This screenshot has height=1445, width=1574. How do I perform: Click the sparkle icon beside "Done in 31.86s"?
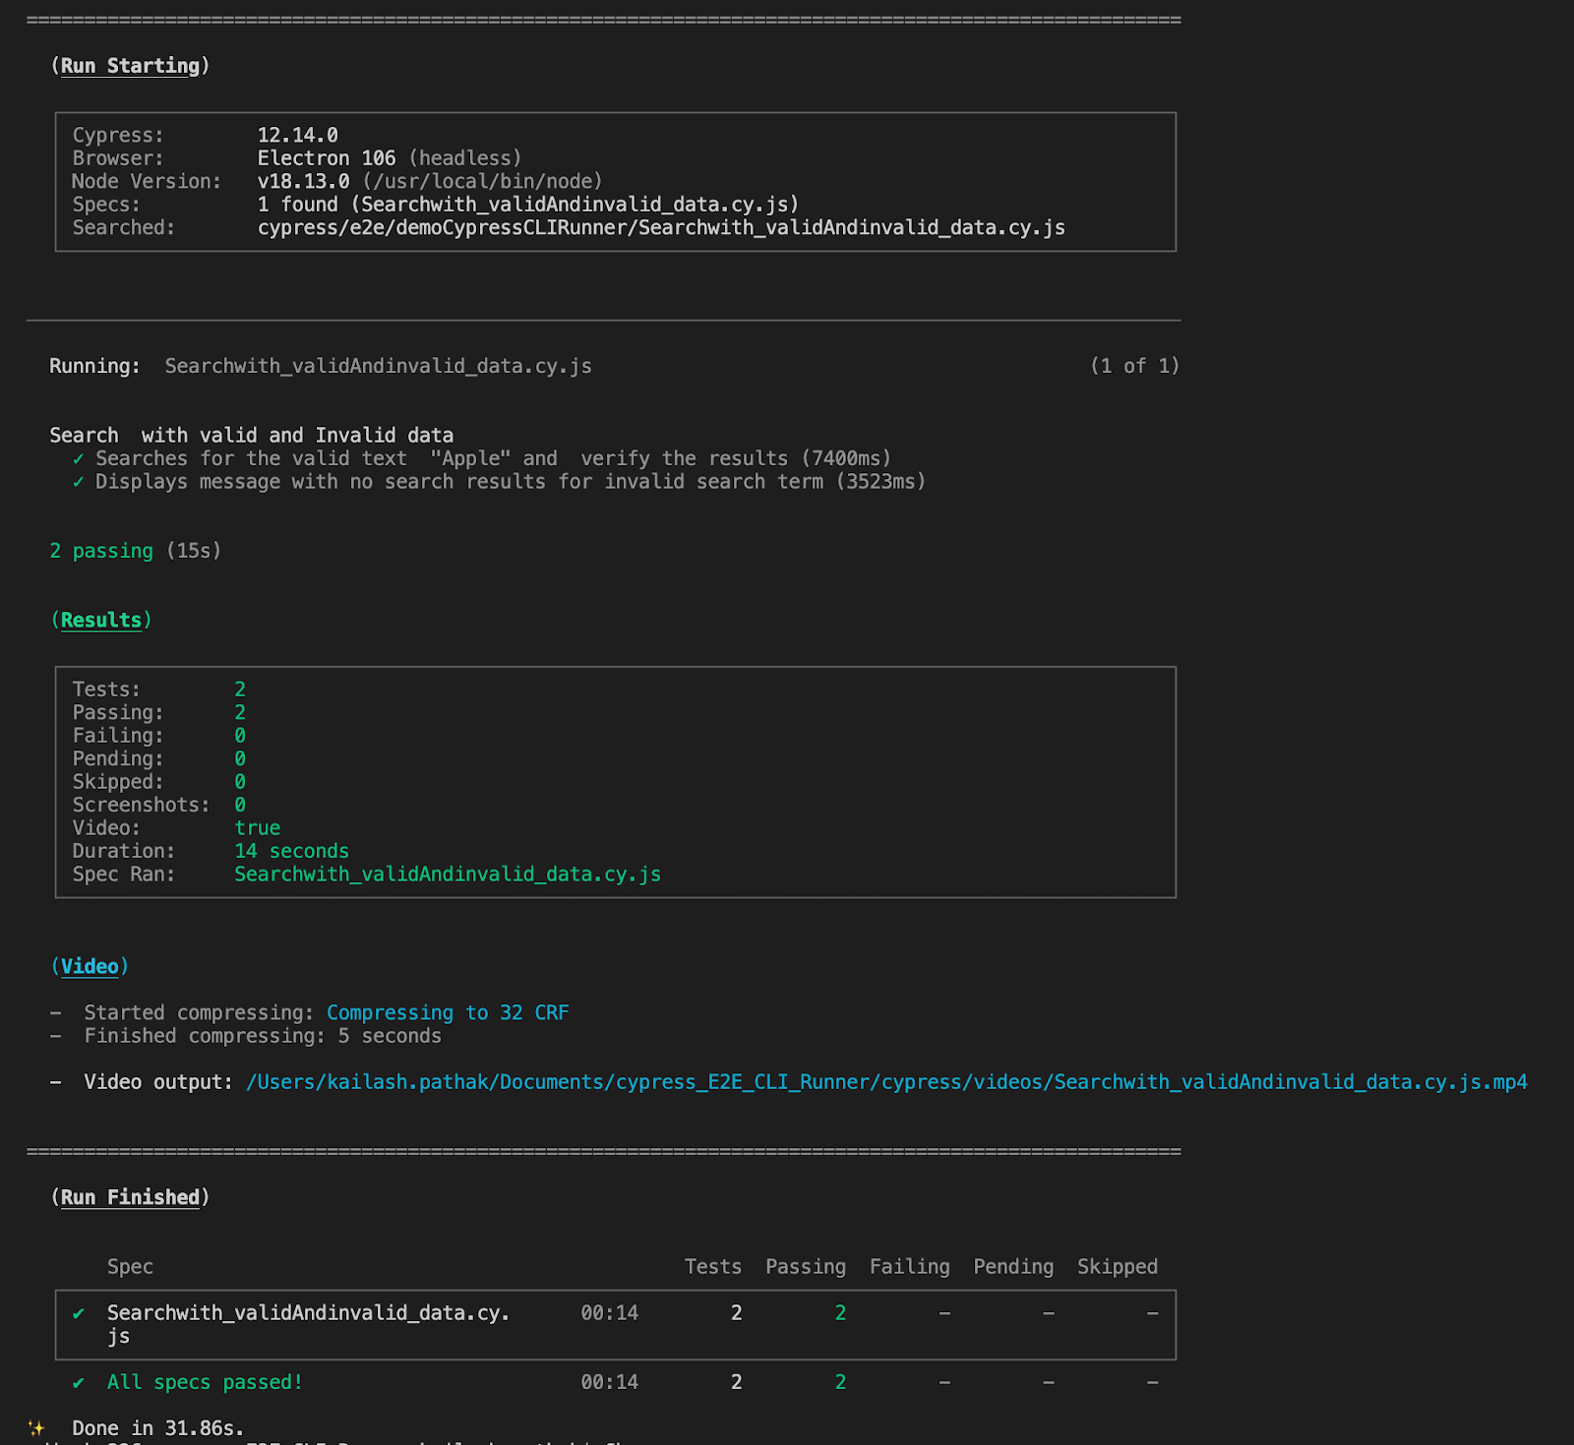point(36,1428)
